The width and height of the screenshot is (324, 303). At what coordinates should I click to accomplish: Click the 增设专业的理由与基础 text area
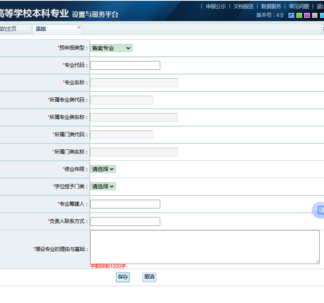tap(205, 247)
